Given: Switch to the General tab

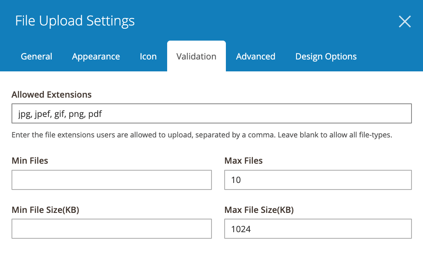Looking at the screenshot, I should (x=36, y=56).
